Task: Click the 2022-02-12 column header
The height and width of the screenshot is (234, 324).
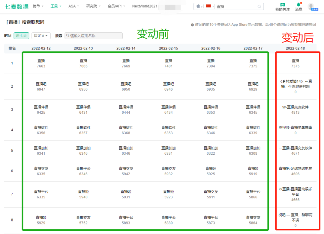Action: [x=41, y=48]
